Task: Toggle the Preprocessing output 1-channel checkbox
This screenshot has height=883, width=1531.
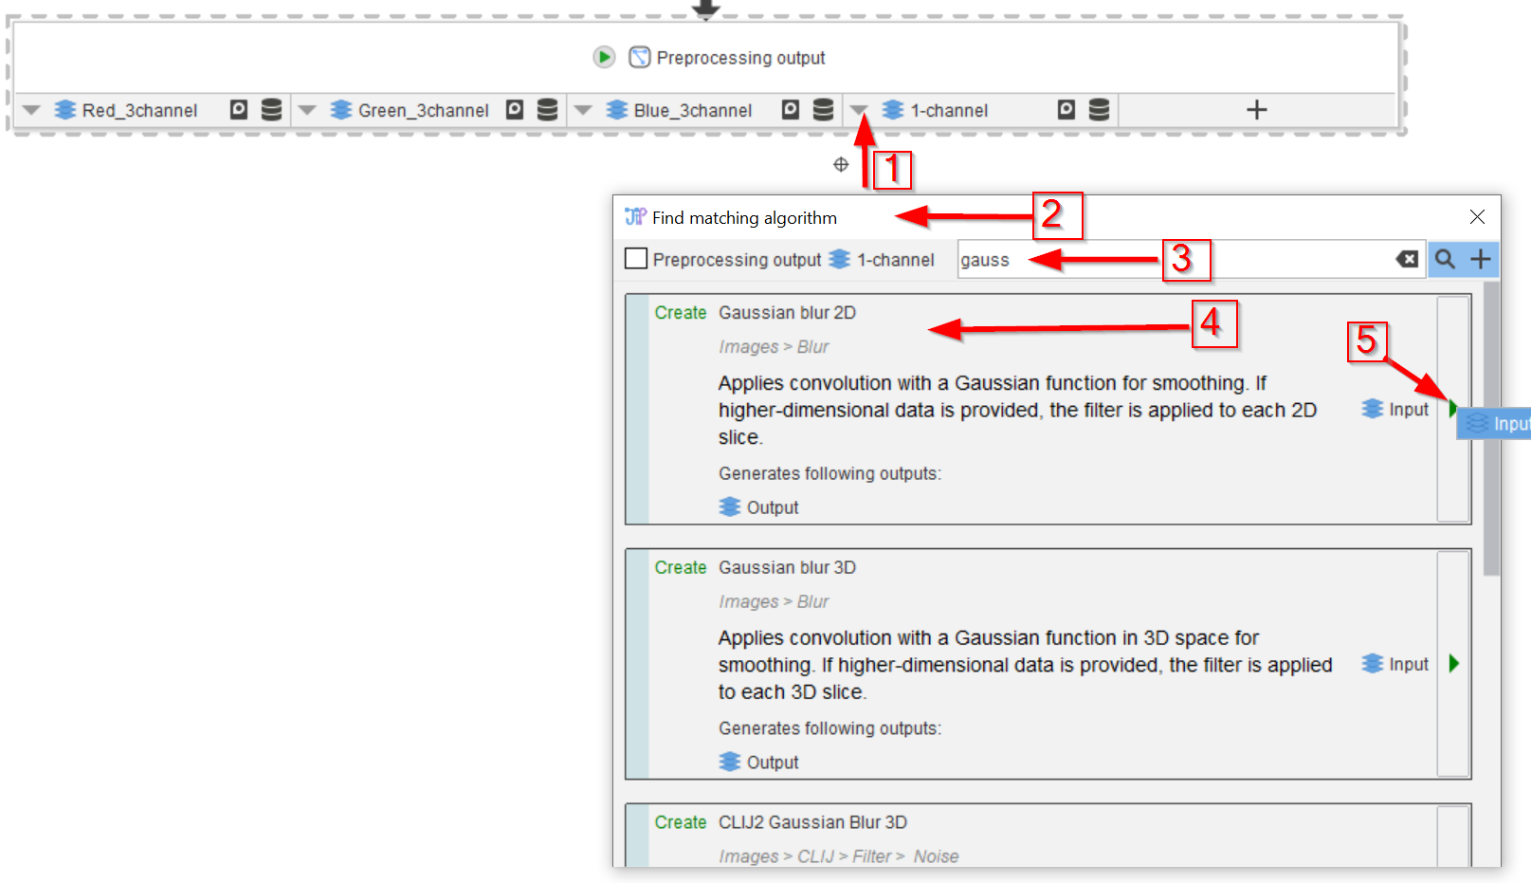Action: (637, 259)
